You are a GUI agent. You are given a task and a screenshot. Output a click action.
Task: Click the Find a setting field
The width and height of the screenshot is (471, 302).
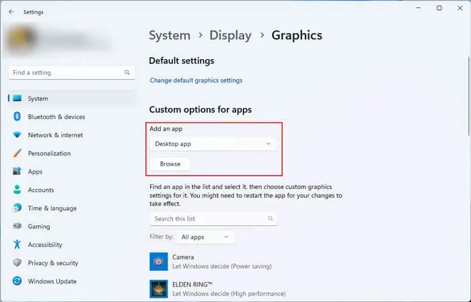tap(72, 73)
